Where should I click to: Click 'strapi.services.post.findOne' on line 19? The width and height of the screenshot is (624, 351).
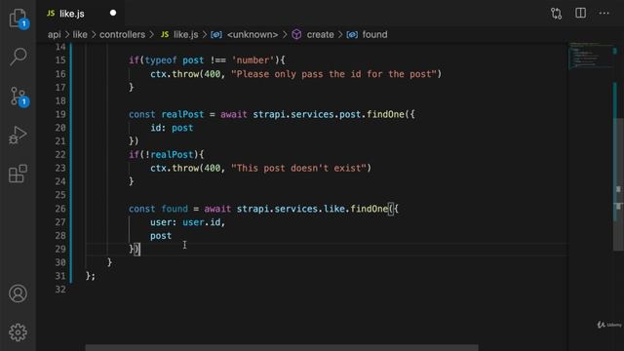click(x=329, y=115)
